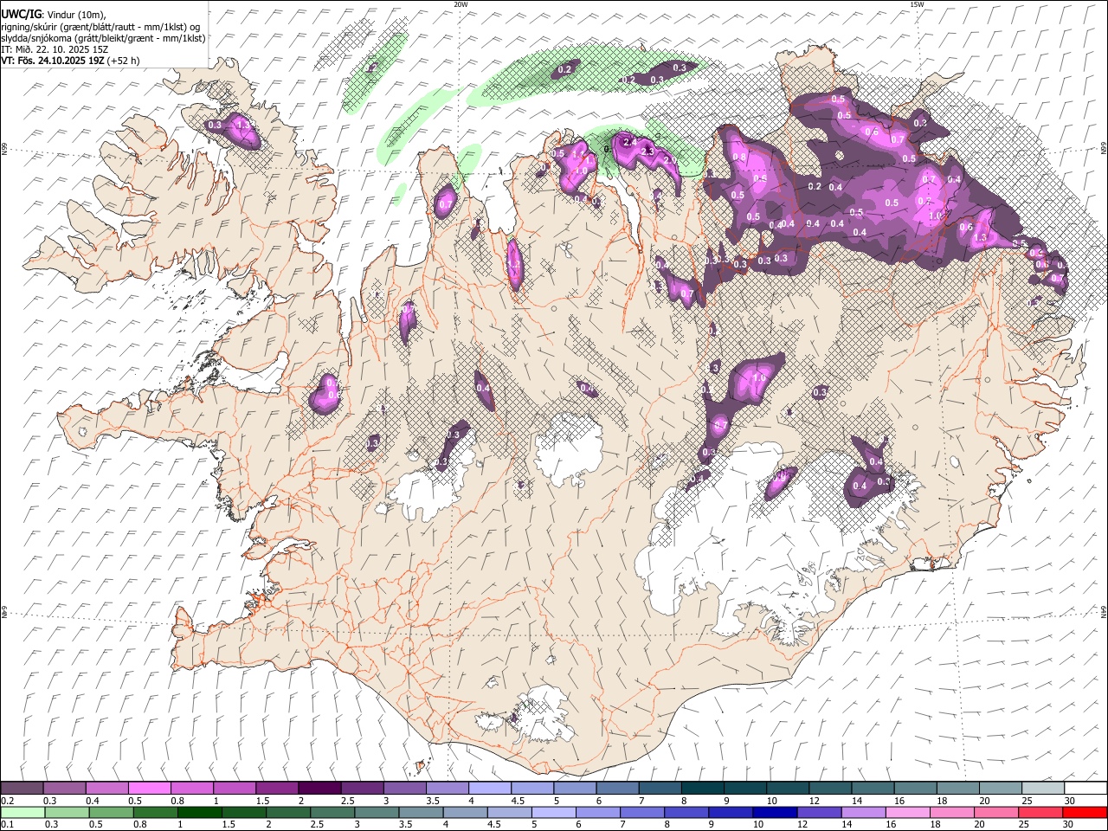This screenshot has width=1108, height=831.
Task: Click upper legend swatch between 18 and 20
Action: [958, 788]
